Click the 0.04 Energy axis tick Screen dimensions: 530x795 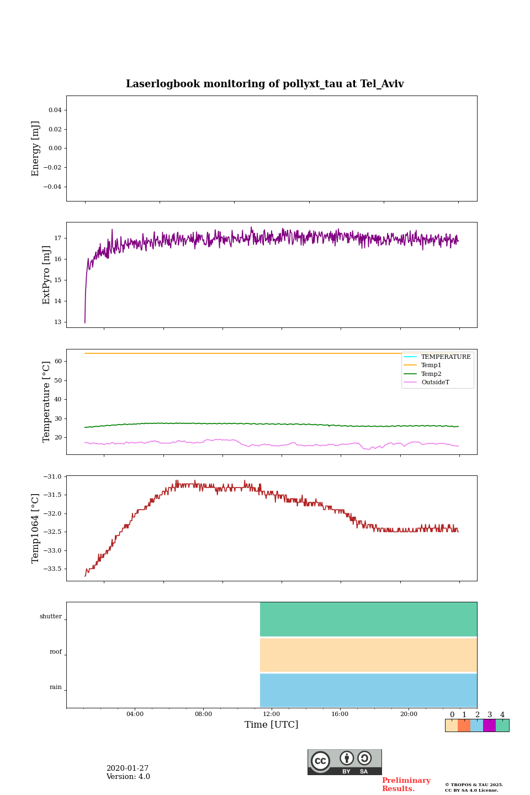point(55,110)
